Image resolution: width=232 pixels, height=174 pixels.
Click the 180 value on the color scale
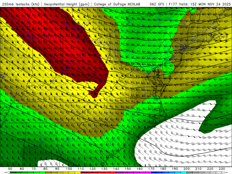coord(163,168)
